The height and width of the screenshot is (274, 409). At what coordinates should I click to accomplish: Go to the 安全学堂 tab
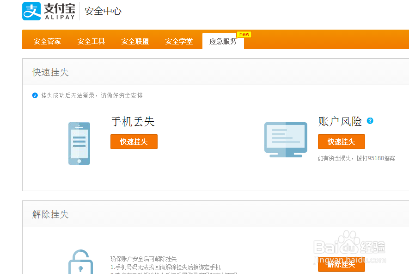point(179,41)
